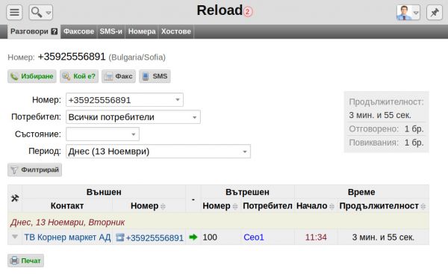Viewport: 448px width, 274px height.
Task: Click the Повиквания: 1 бр. summary entry
Action: pos(386,143)
